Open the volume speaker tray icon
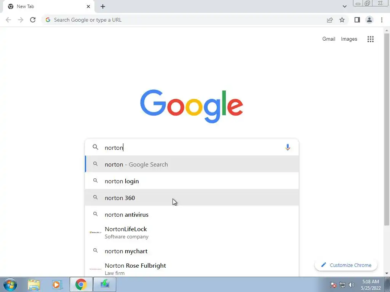This screenshot has height=292, width=390. pyautogui.click(x=352, y=285)
